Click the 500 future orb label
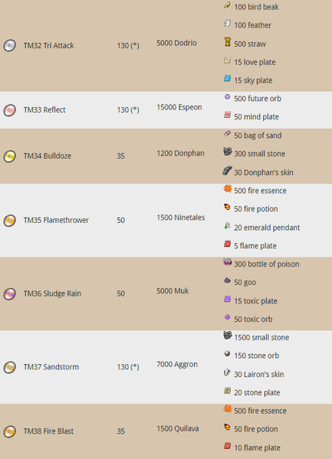 [258, 99]
